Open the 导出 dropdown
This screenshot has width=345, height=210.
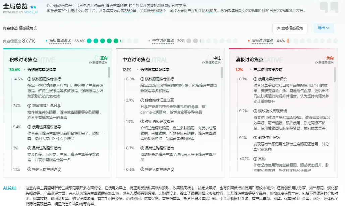coord(324,28)
